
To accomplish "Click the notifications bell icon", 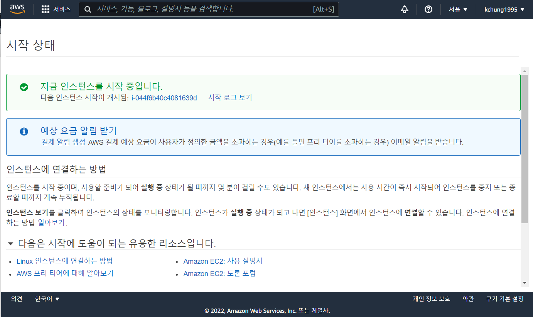I will tap(404, 9).
